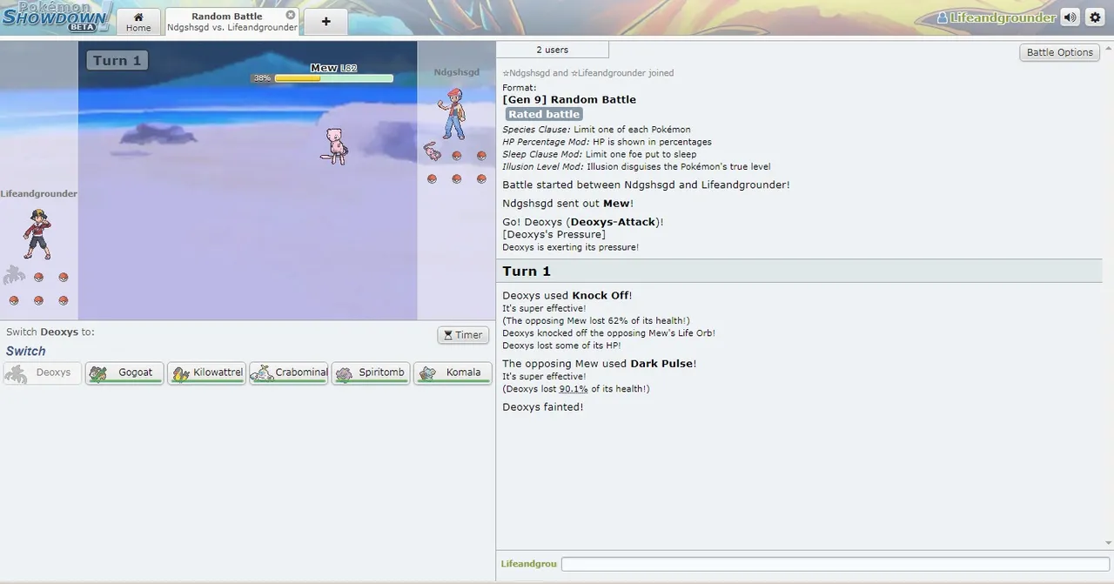Switch to Crabominable
Viewport: 1114px width, 584px height.
point(288,373)
